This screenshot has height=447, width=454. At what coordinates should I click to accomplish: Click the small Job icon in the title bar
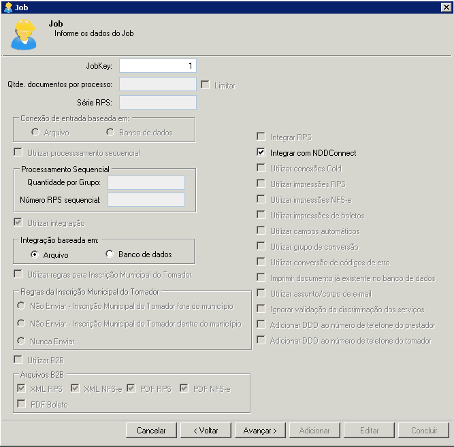point(8,7)
